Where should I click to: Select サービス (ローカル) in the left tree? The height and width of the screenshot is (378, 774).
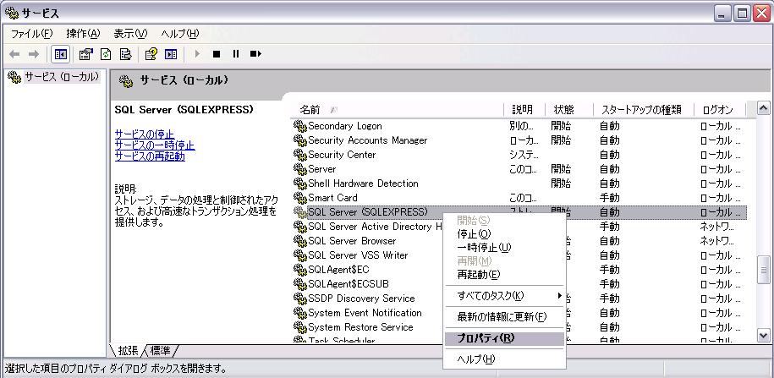coord(62,77)
